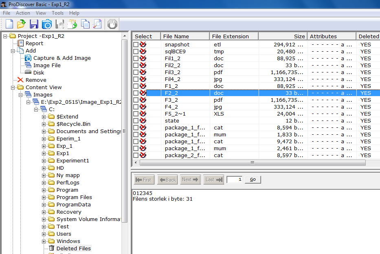The width and height of the screenshot is (380, 254).
Task: Click the red X Remove icon
Action: (x=20, y=80)
